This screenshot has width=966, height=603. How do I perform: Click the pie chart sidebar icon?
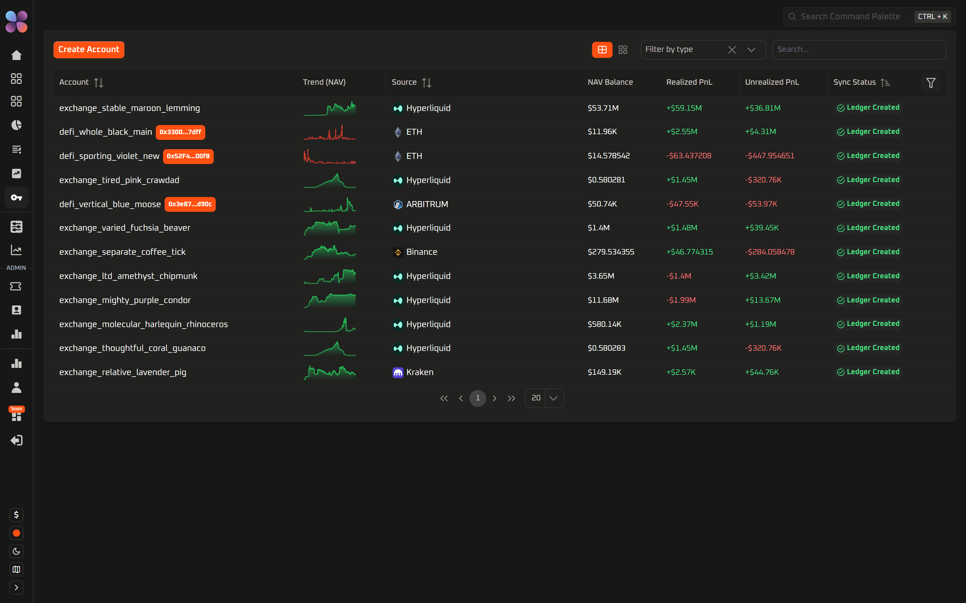(x=16, y=125)
